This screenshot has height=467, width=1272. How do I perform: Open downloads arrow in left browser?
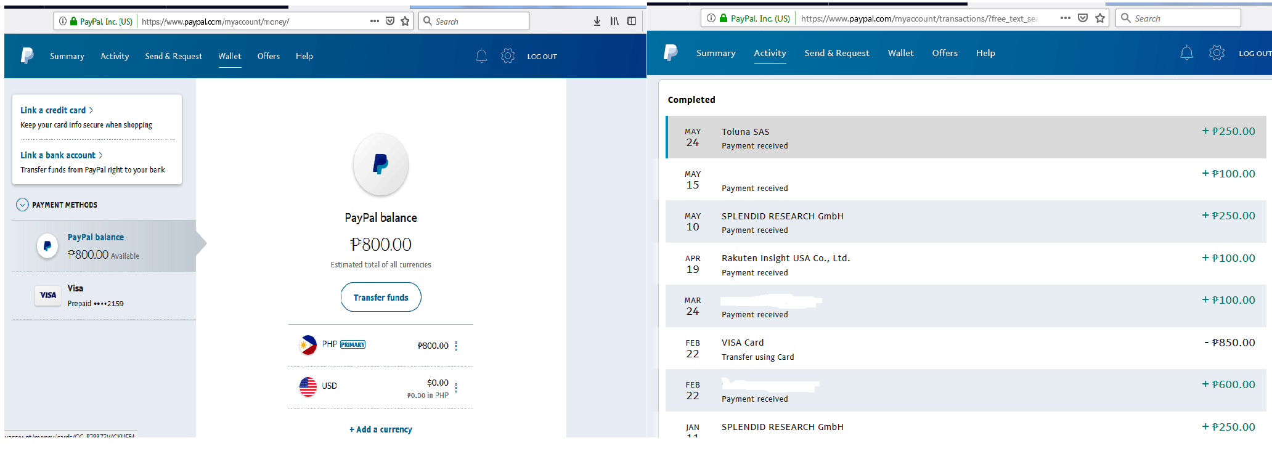597,21
